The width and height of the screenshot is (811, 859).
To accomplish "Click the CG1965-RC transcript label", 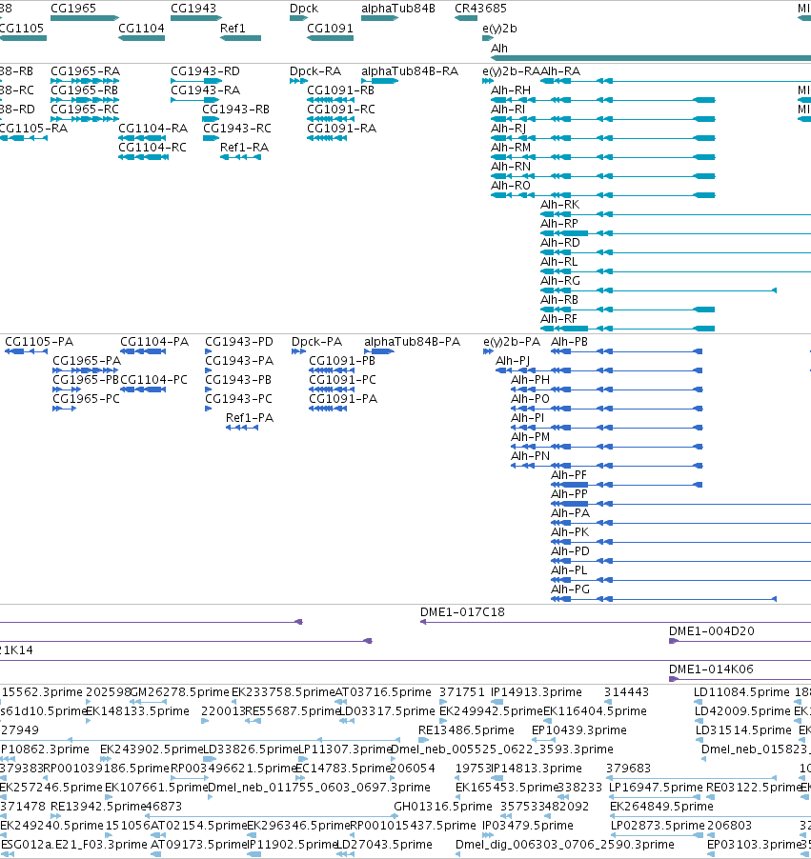I will (x=85, y=109).
